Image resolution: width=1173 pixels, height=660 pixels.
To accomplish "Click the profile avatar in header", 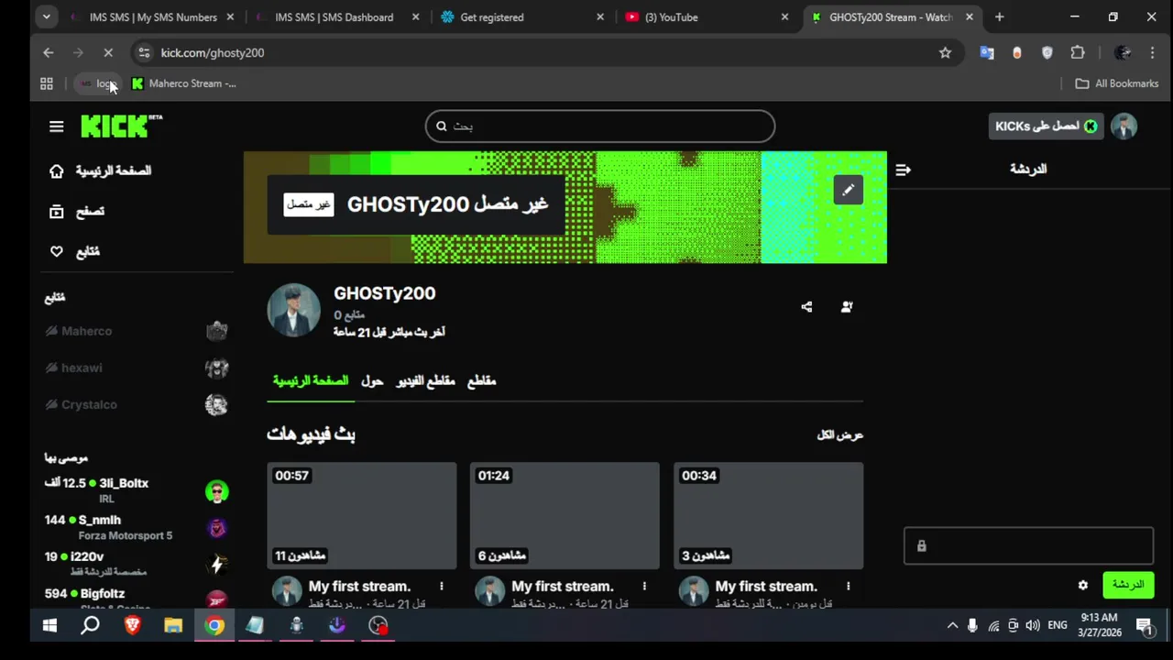I will 1124,126.
